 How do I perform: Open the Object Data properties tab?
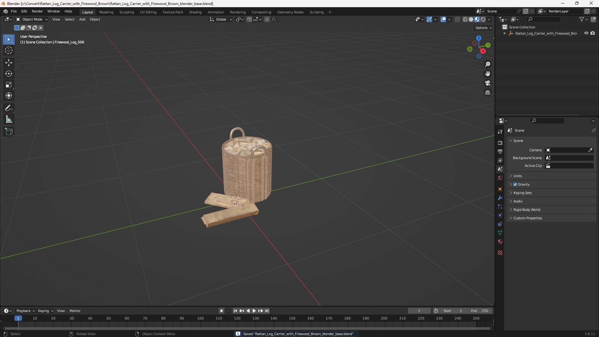pyautogui.click(x=500, y=233)
